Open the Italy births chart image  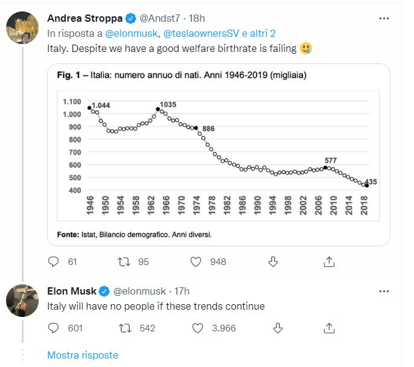point(218,155)
